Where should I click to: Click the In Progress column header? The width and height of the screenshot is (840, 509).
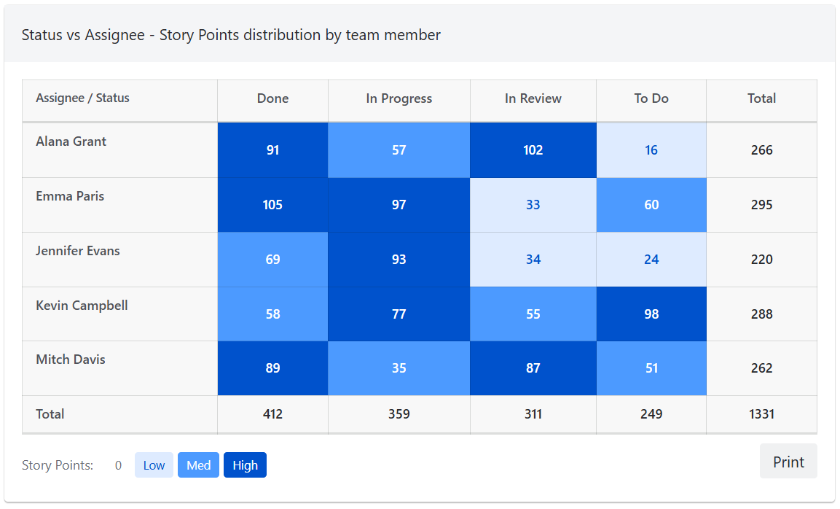tap(399, 98)
